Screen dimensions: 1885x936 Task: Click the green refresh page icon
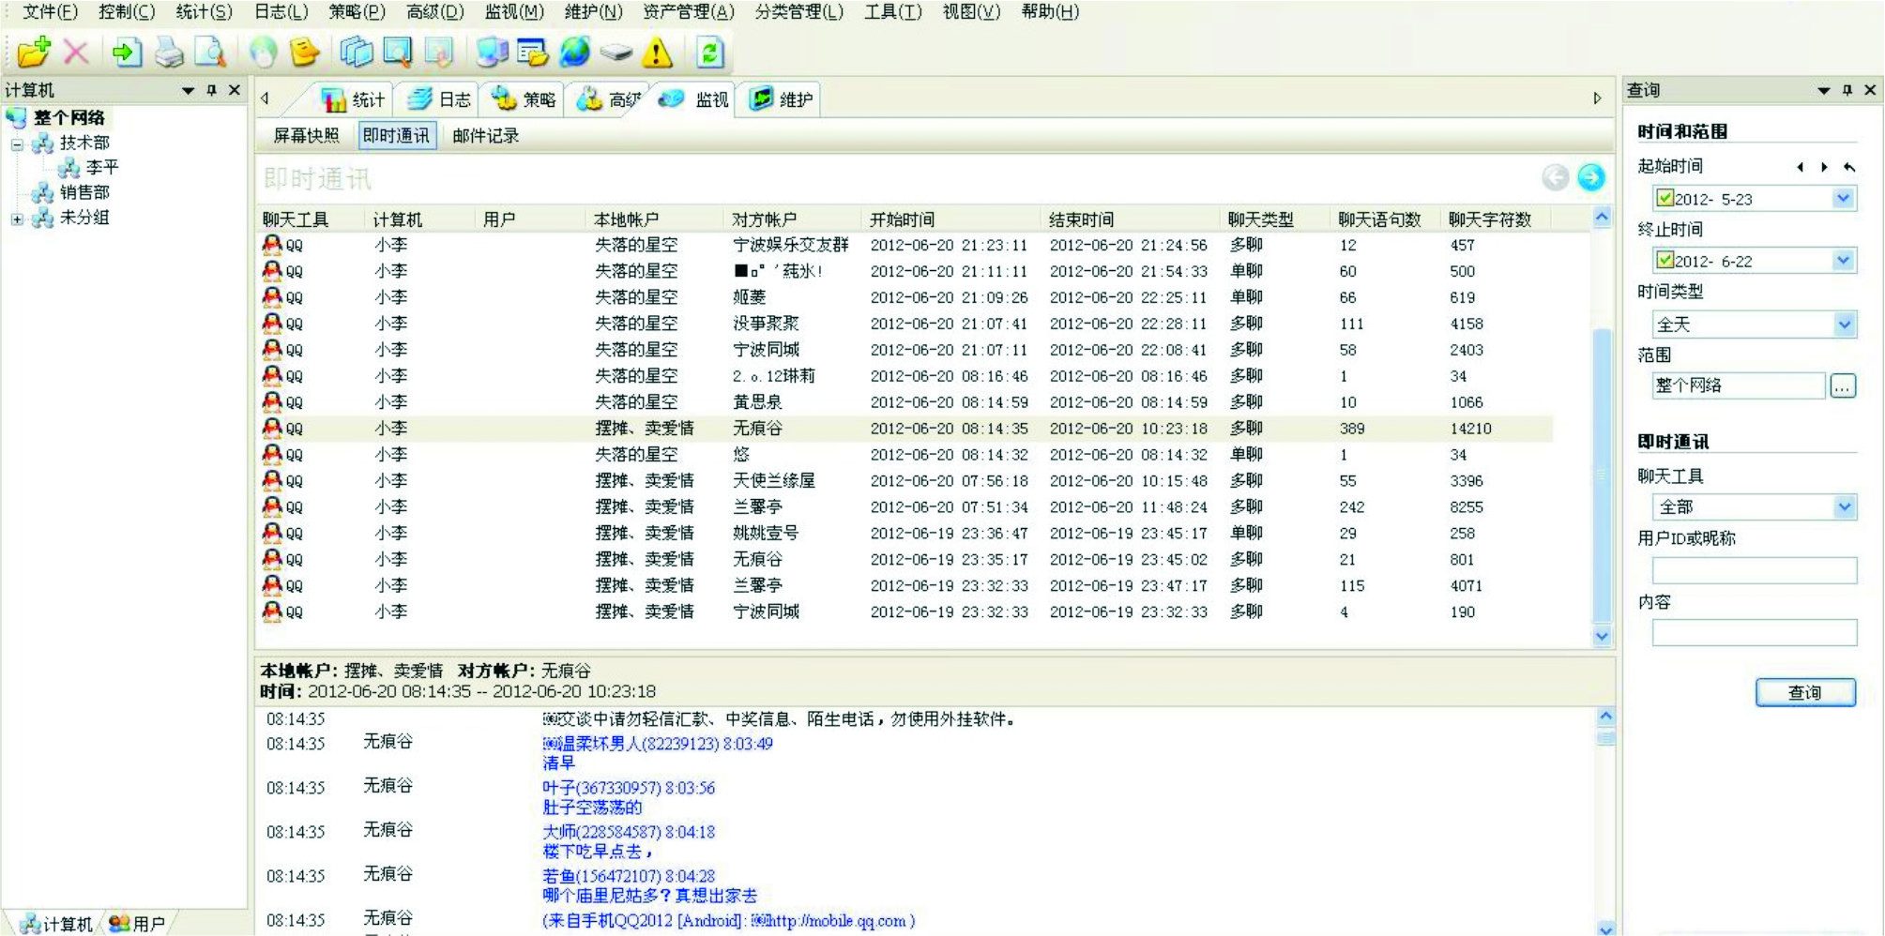709,53
